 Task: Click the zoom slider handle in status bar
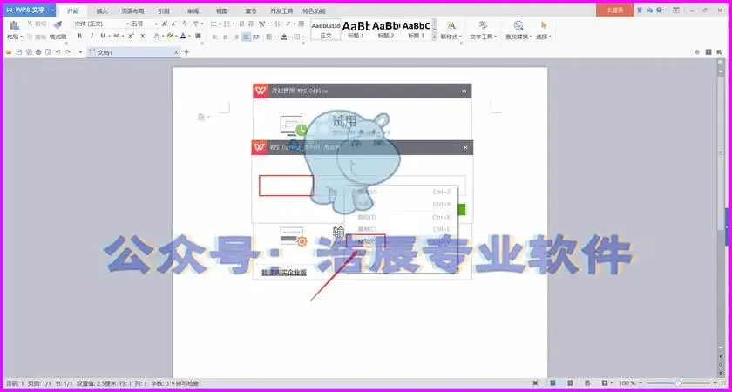tap(677, 383)
